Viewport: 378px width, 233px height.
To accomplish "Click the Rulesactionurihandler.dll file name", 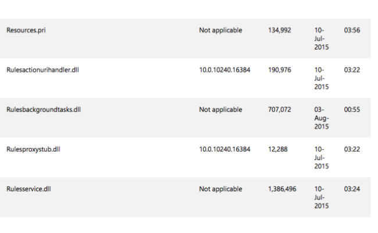I will click(42, 70).
